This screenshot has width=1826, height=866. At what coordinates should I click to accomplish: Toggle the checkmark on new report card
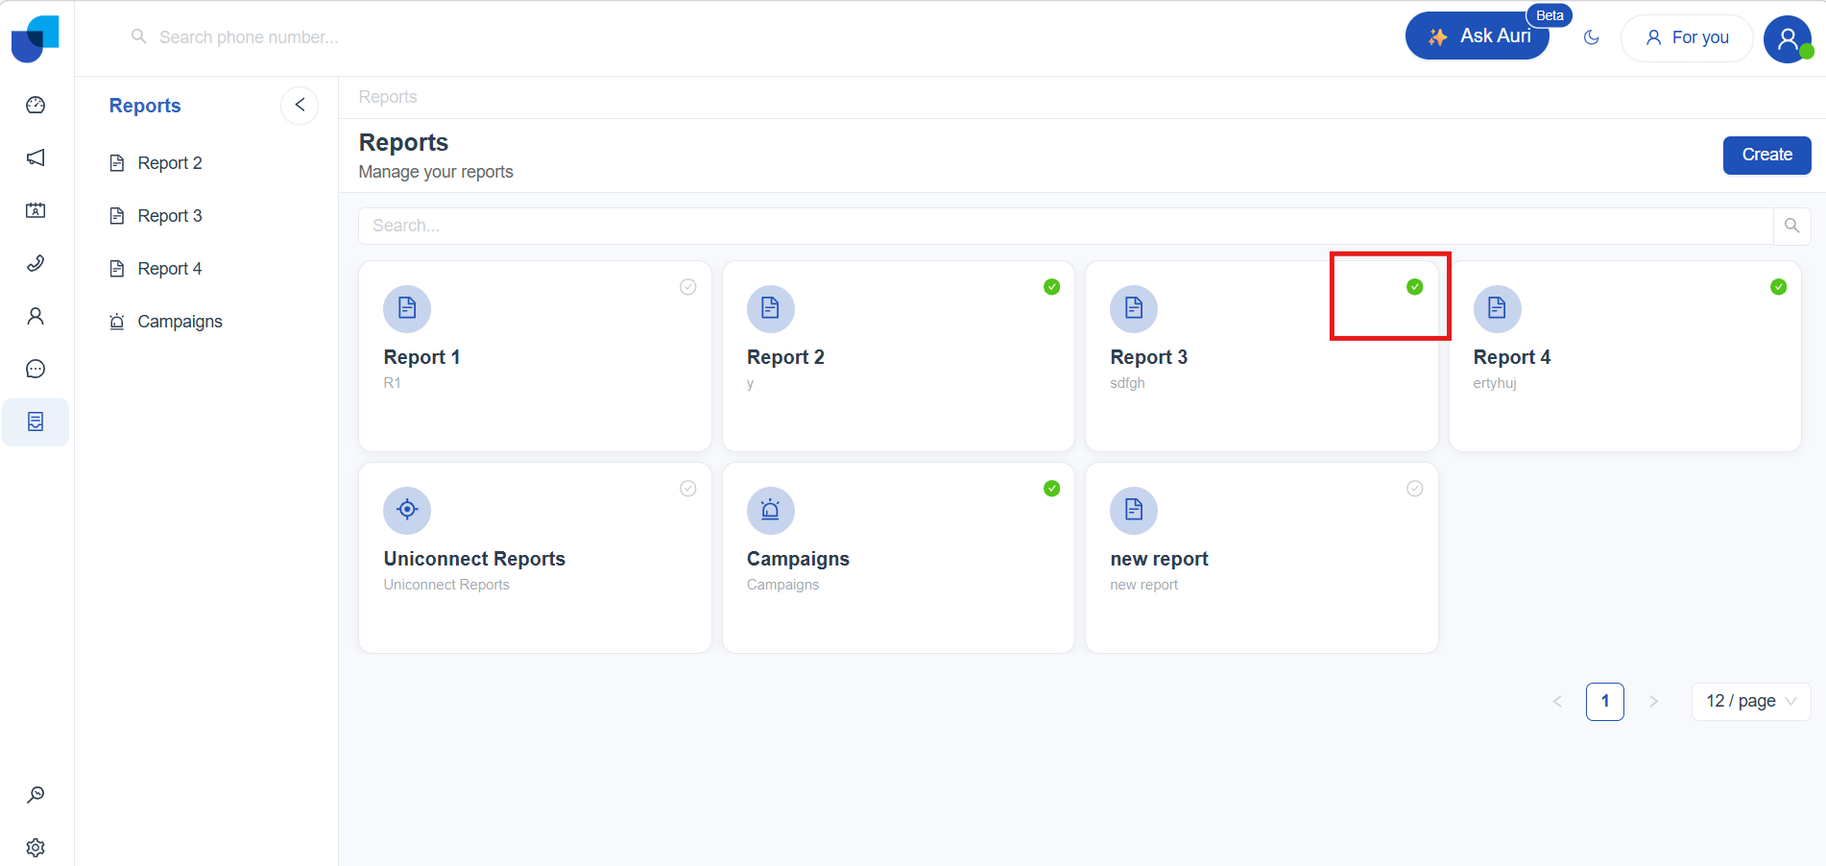click(x=1414, y=489)
